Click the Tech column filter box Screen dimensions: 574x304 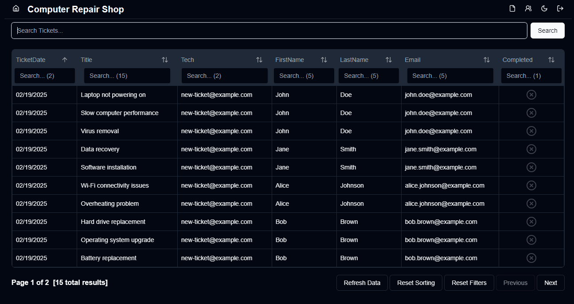click(x=225, y=76)
